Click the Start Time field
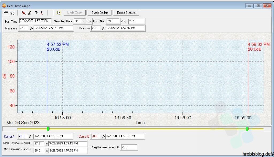274x157 pixels. [35, 21]
